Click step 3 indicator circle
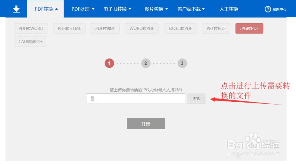Image resolution: width=296 pixels, height=164 pixels. (x=182, y=63)
